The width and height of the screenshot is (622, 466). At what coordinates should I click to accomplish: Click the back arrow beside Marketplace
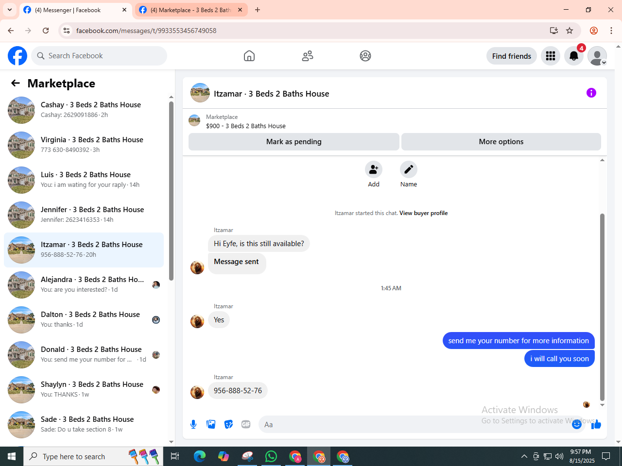coord(16,83)
